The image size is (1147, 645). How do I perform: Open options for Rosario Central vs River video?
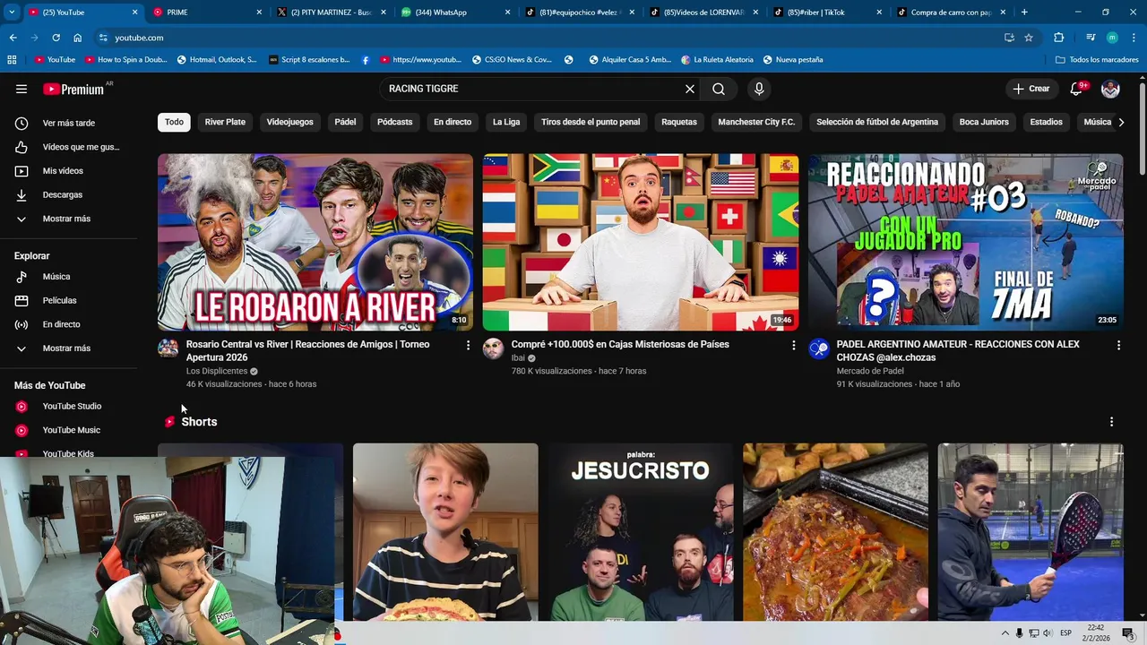point(468,345)
